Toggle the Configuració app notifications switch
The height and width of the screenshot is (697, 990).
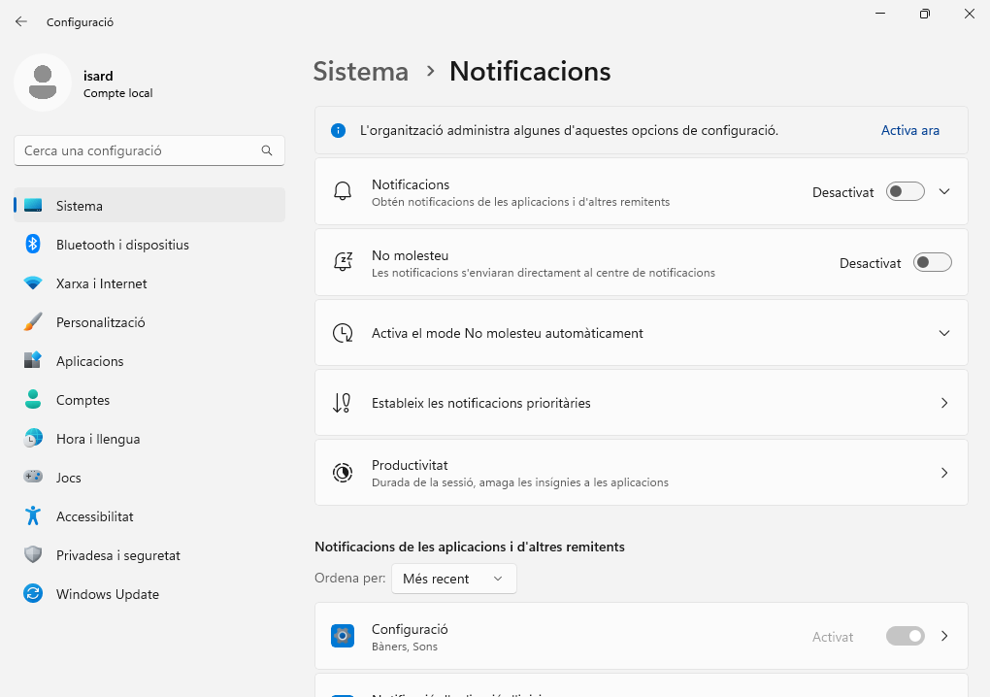pyautogui.click(x=905, y=637)
